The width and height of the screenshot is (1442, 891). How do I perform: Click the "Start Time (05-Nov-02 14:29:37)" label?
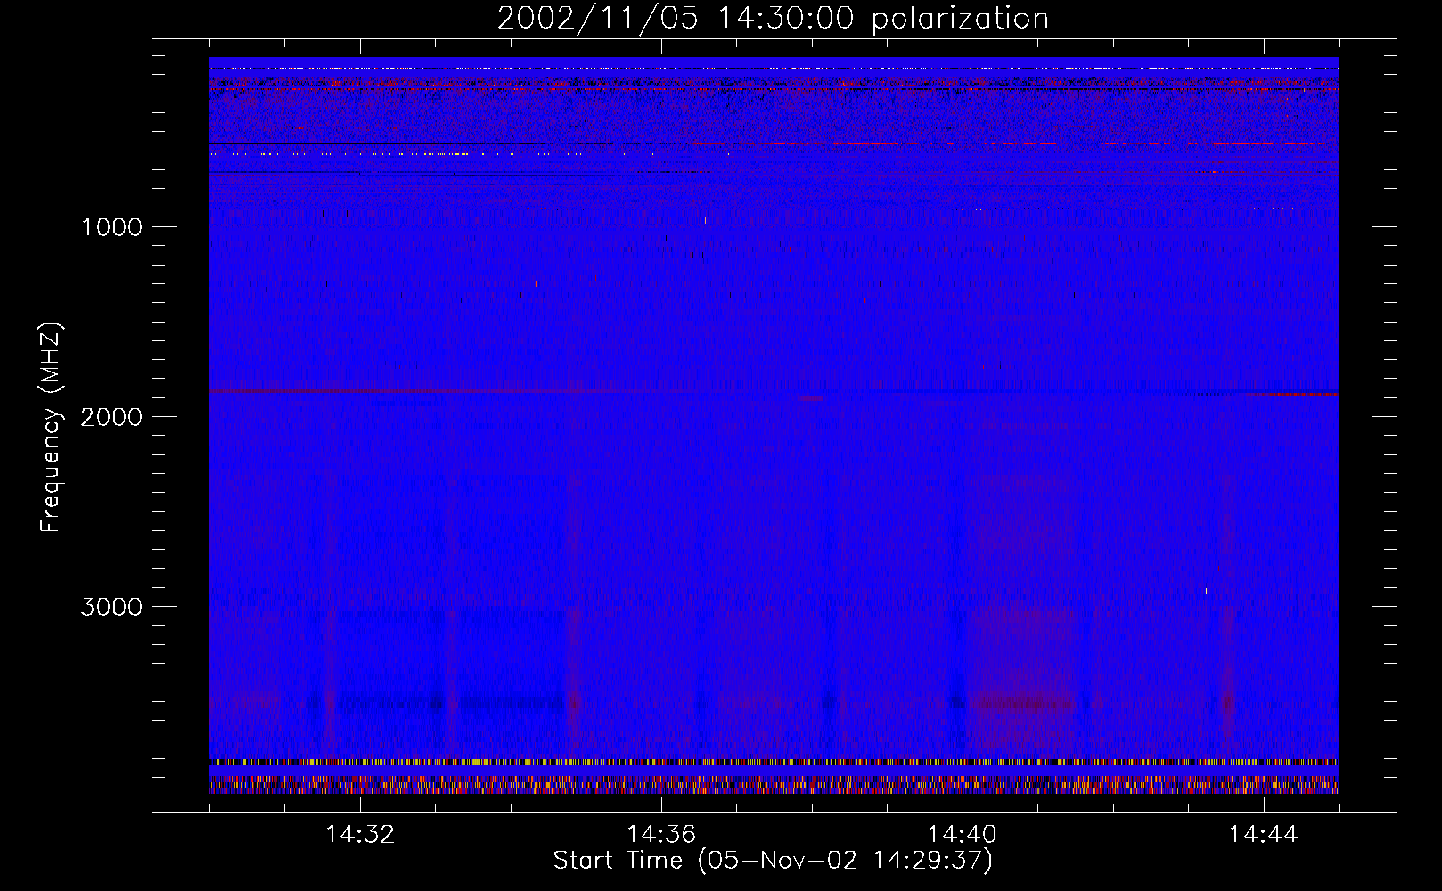[773, 861]
